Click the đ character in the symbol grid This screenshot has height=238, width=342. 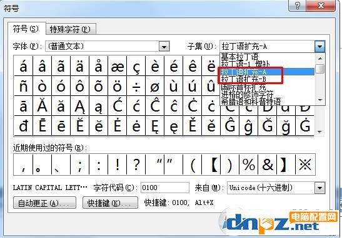pos(23,126)
